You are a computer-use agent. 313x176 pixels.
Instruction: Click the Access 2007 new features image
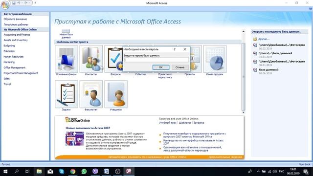[75, 138]
